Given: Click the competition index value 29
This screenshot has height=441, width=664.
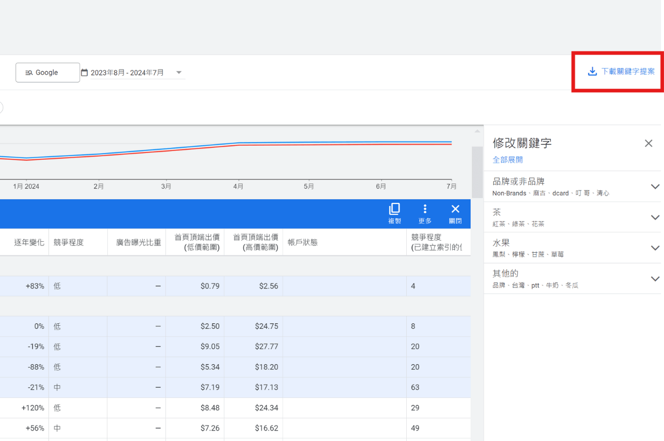Looking at the screenshot, I should pos(415,408).
